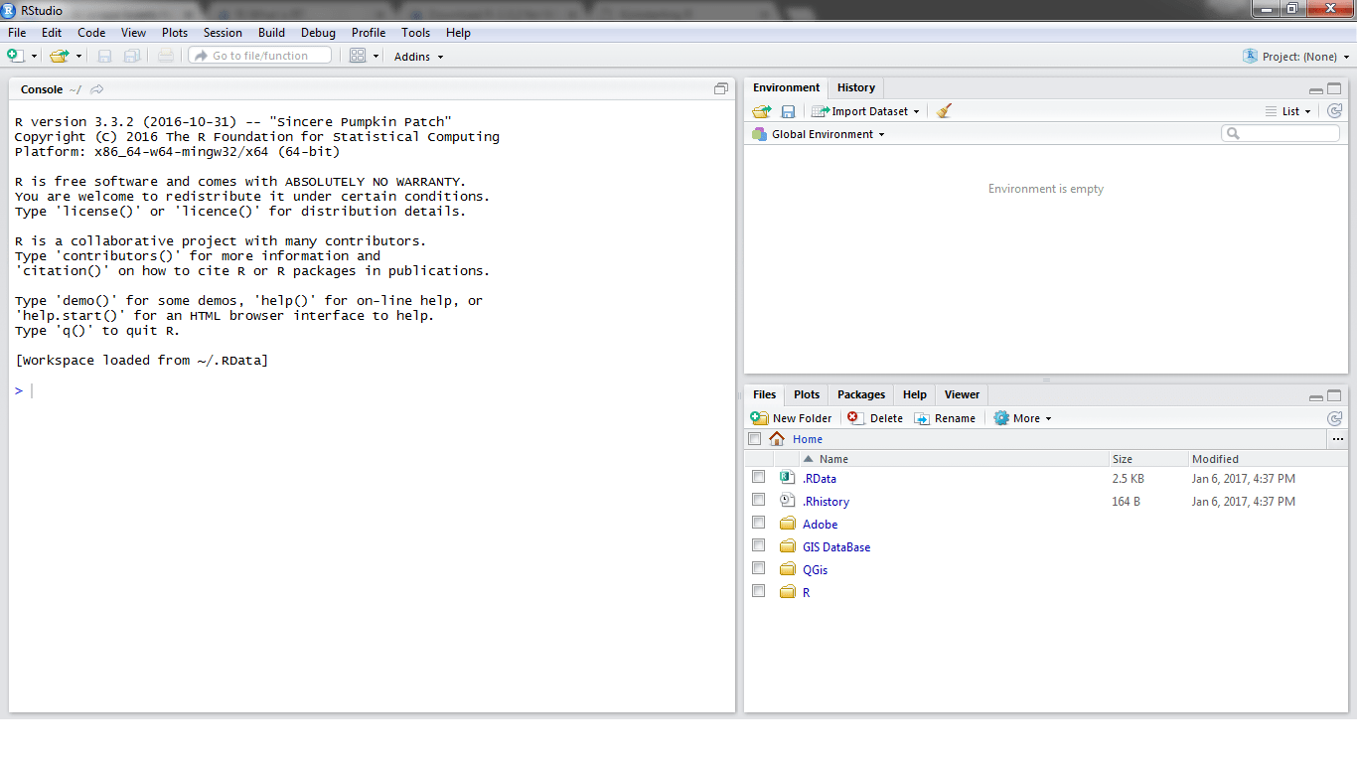Open the Build menu
1357x763 pixels.
[271, 33]
